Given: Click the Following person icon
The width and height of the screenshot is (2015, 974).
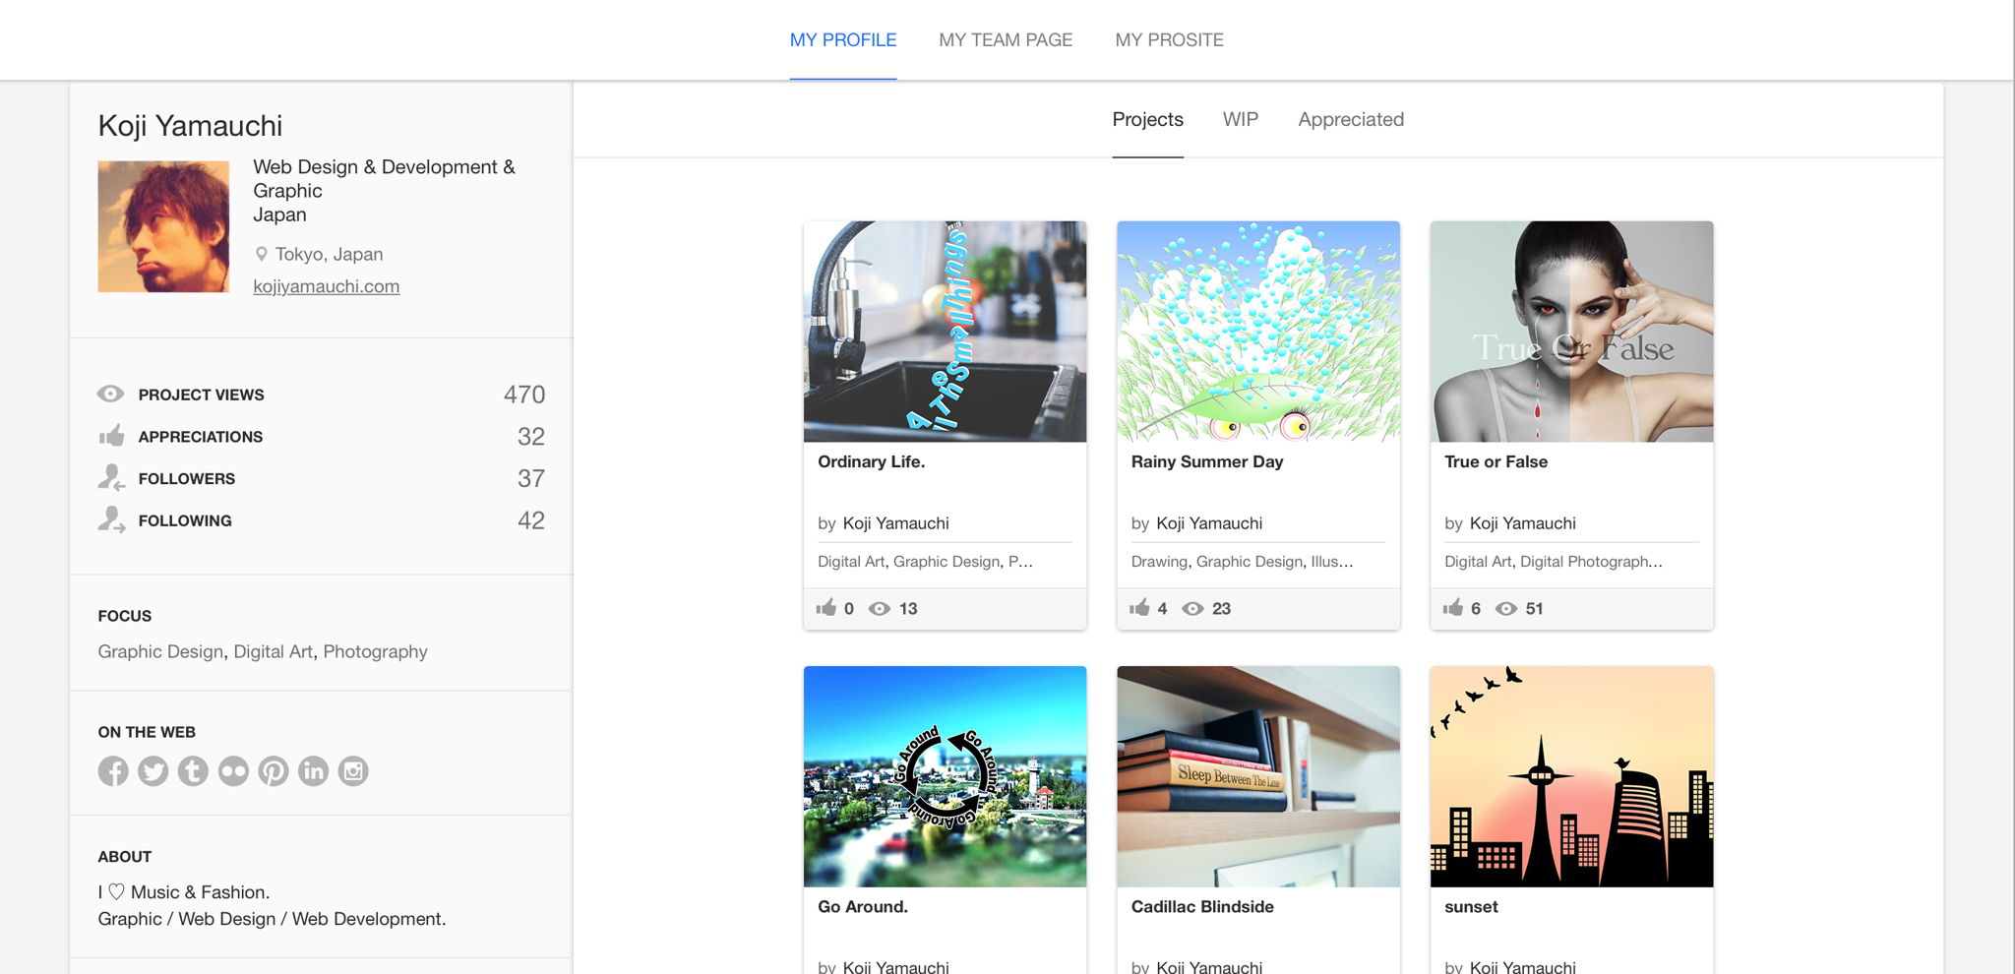Looking at the screenshot, I should pos(111,519).
